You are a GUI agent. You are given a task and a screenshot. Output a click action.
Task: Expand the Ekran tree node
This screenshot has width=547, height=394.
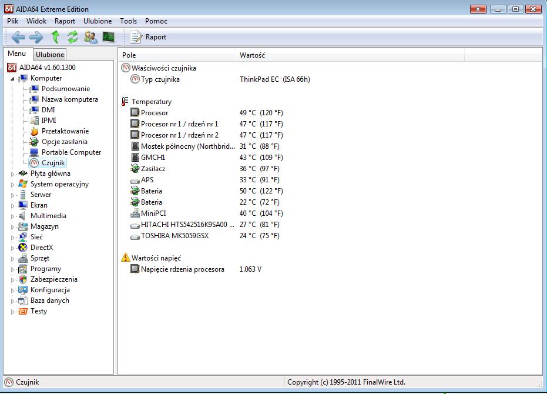12,206
